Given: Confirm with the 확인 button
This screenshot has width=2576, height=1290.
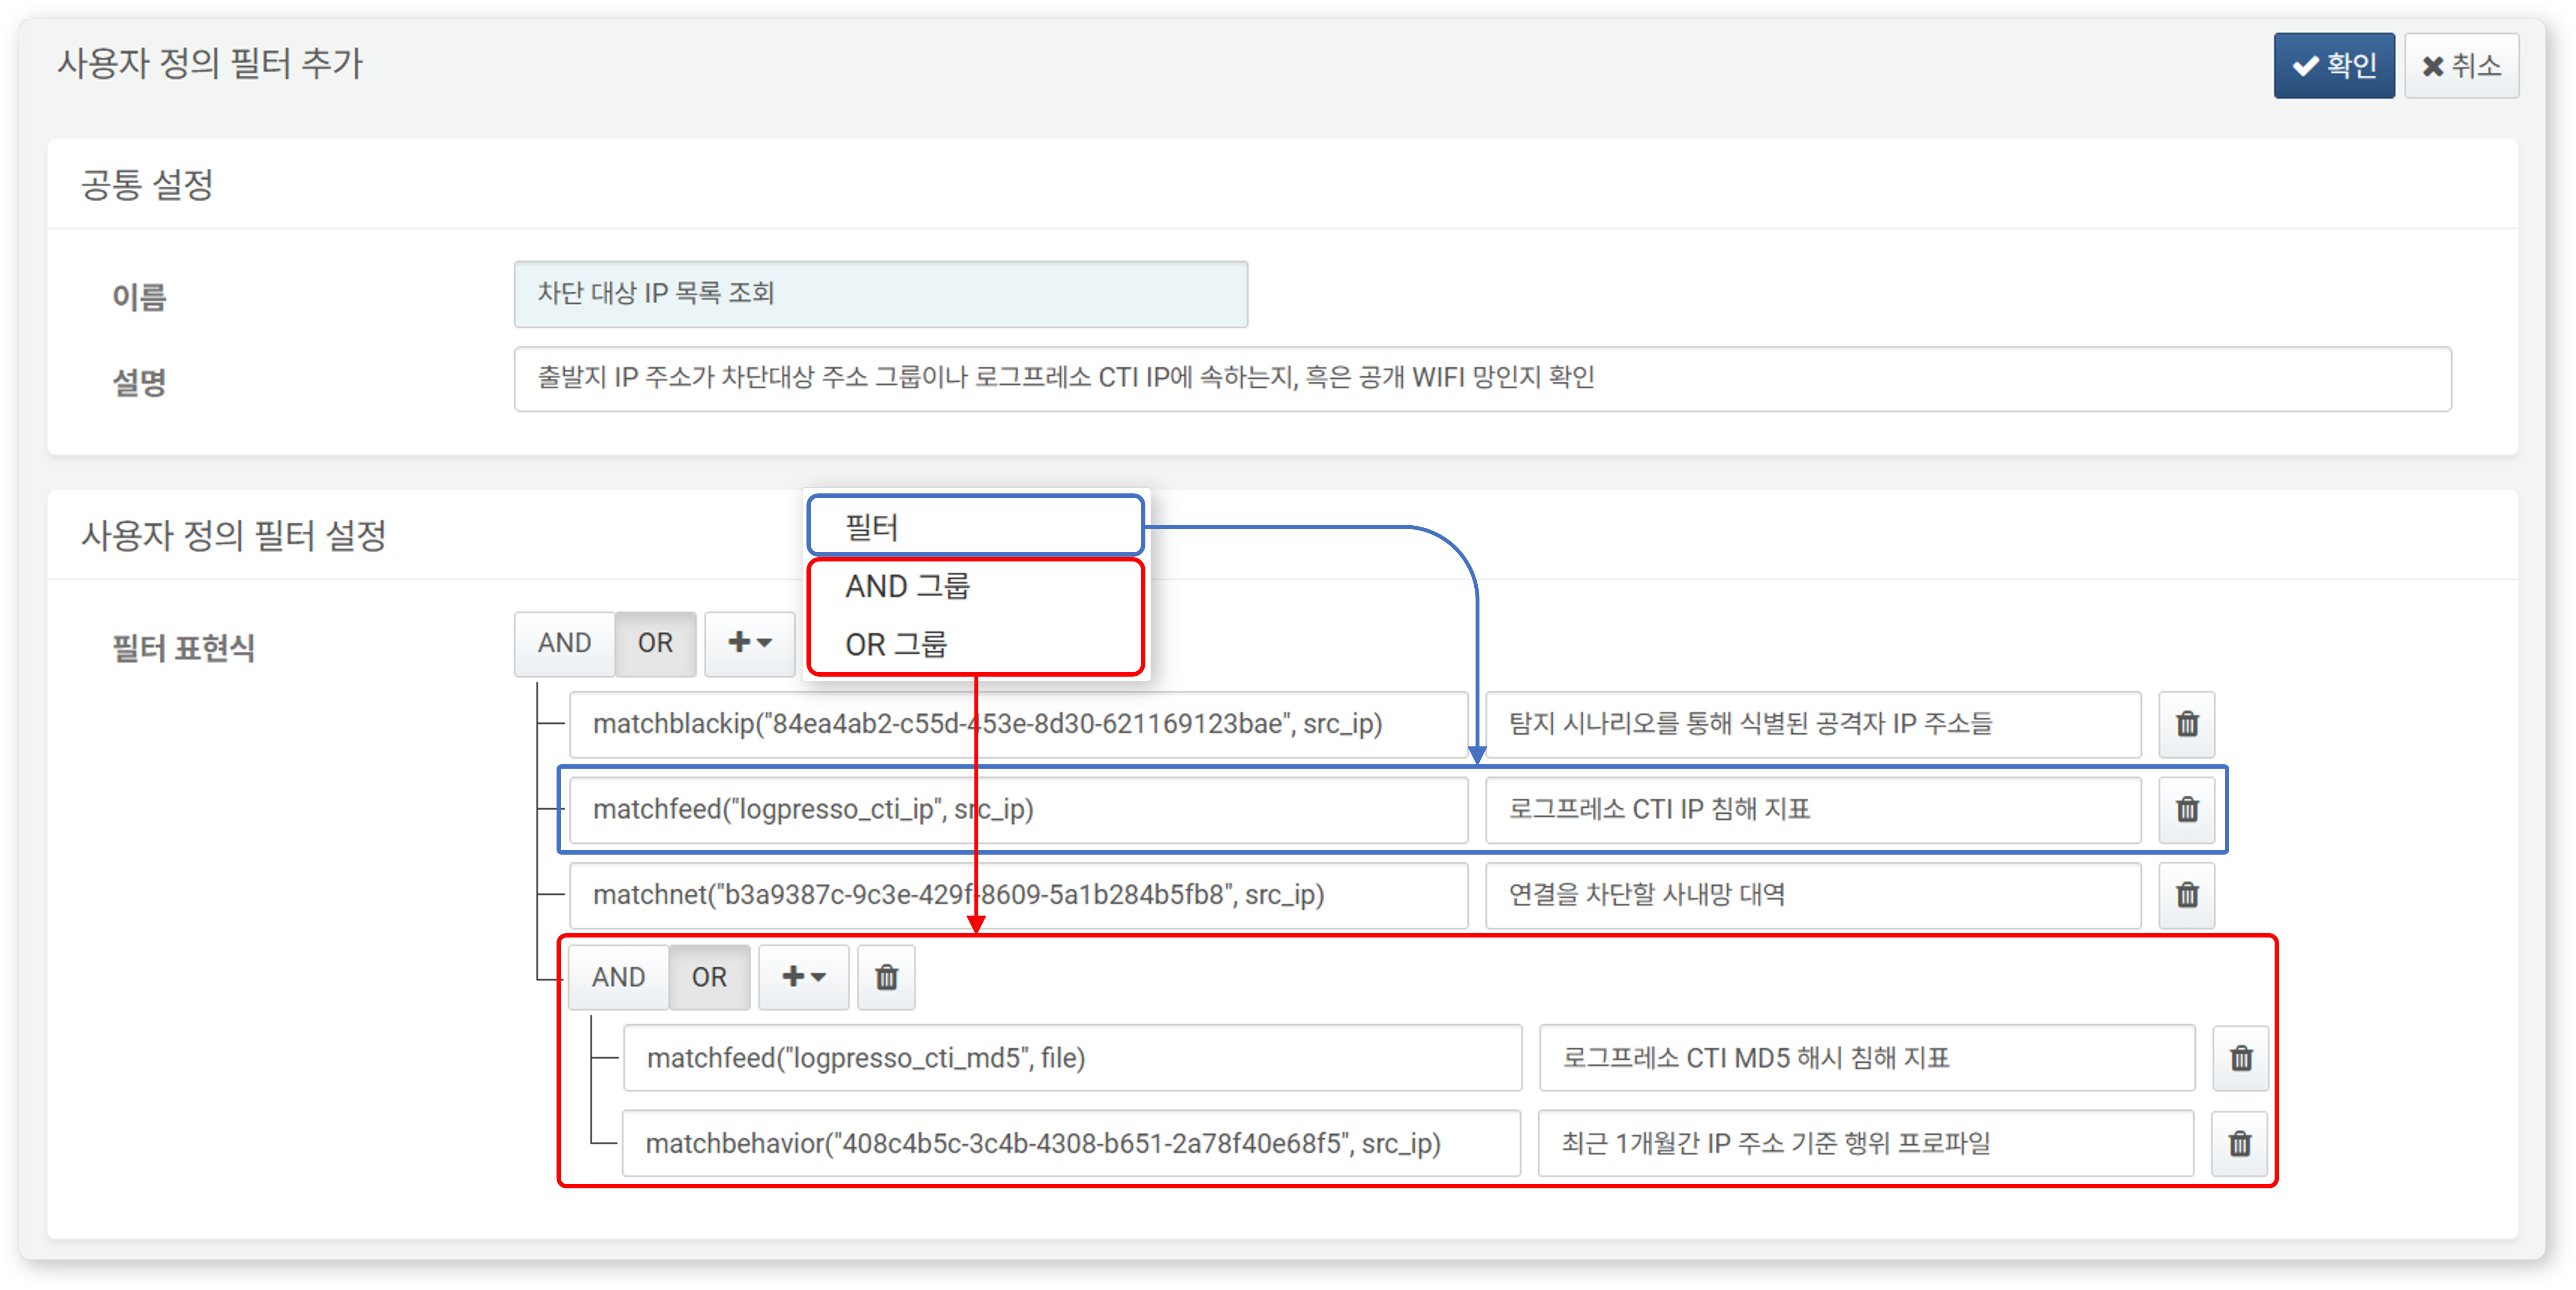Looking at the screenshot, I should 2334,66.
